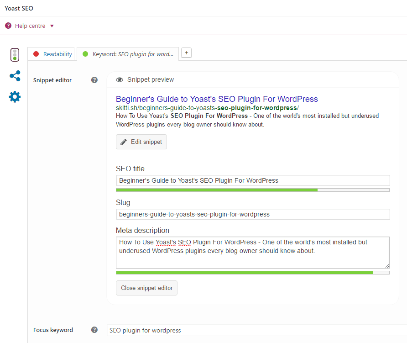Click the green snippet preview URL
407x343 pixels.
click(x=207, y=108)
